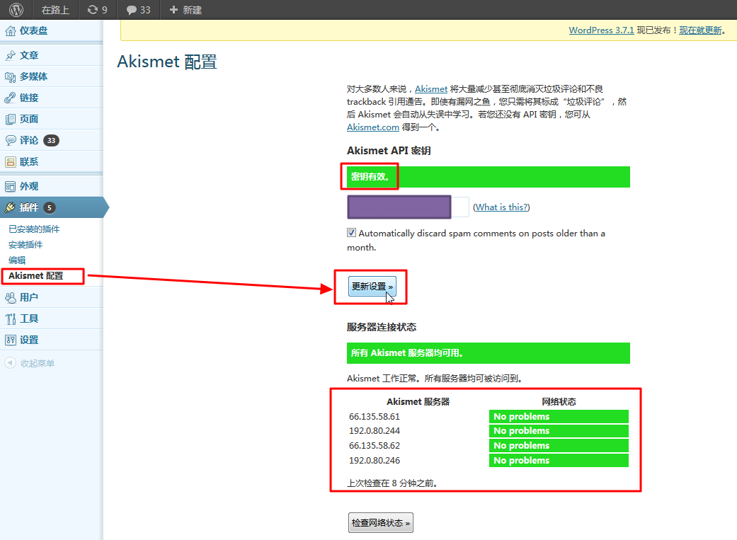Open 设置 menu item
The image size is (737, 540).
click(x=52, y=339)
